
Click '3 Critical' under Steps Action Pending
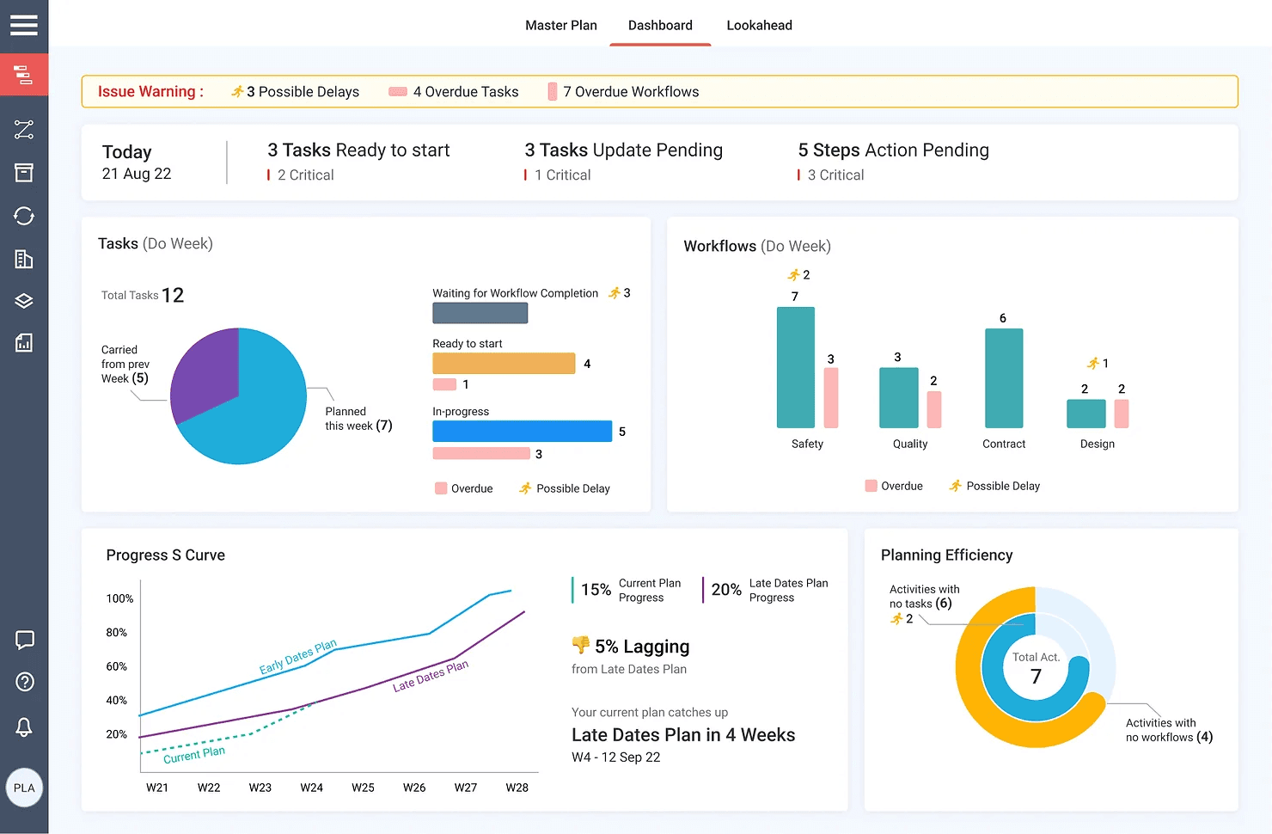[835, 175]
